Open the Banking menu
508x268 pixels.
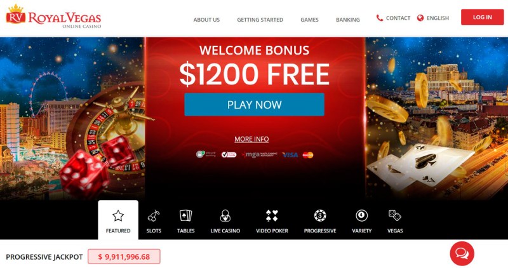click(348, 20)
